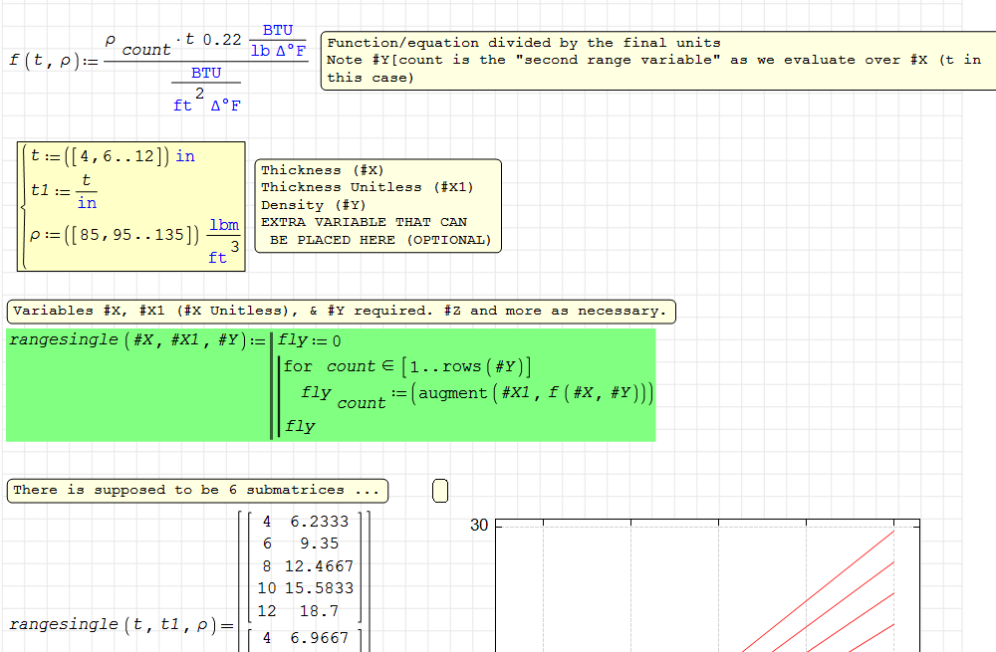This screenshot has height=652, width=996.
Task: Click the Variables #X, #X1 required text region
Action: pyautogui.click(x=342, y=311)
